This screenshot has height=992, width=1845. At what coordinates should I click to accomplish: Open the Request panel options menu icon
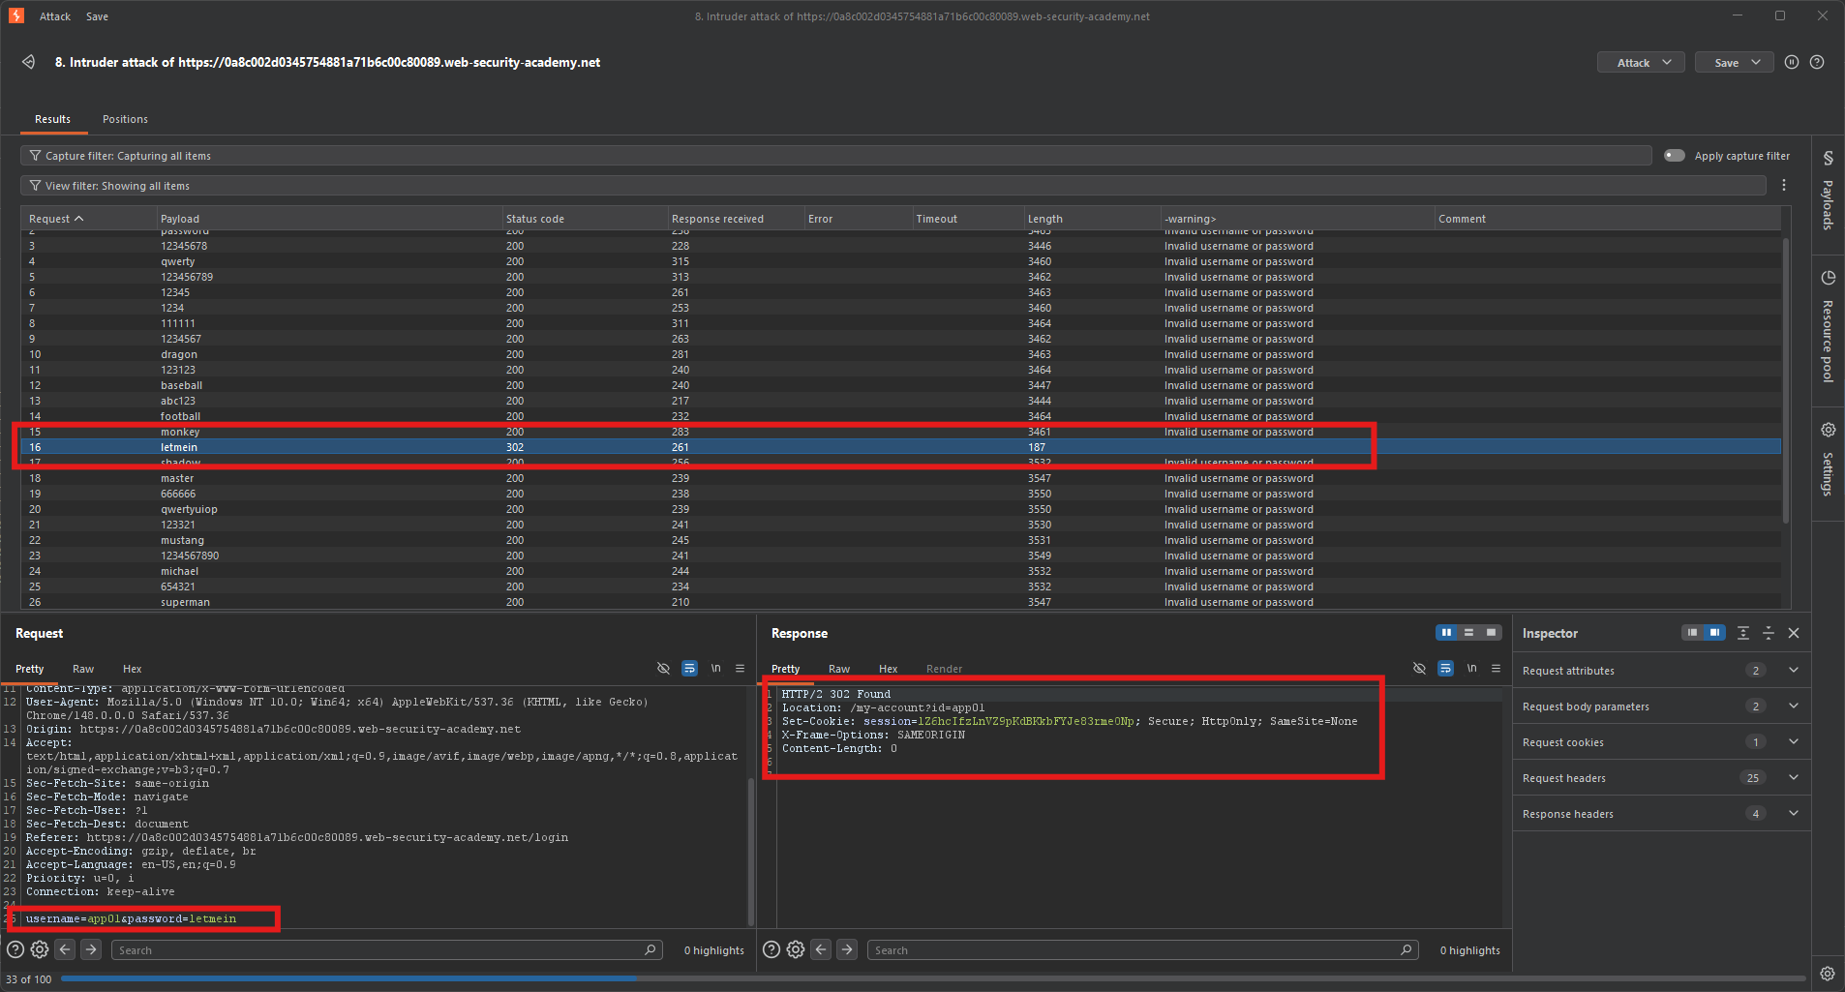coord(741,668)
